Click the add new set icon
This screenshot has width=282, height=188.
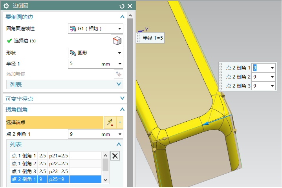118,74
